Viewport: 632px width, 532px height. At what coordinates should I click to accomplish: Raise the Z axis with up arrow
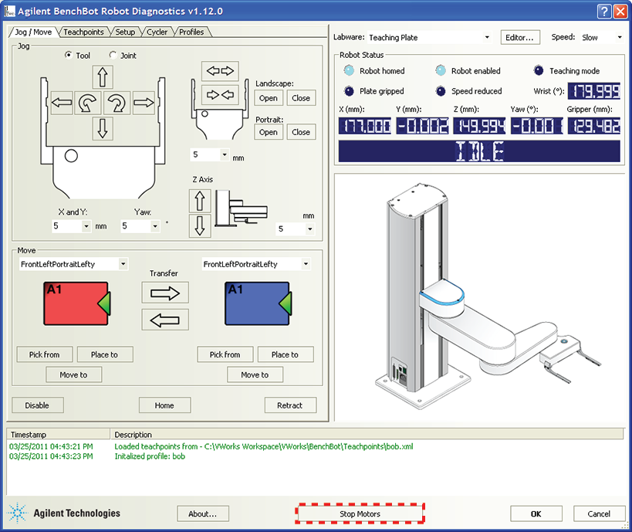(200, 202)
